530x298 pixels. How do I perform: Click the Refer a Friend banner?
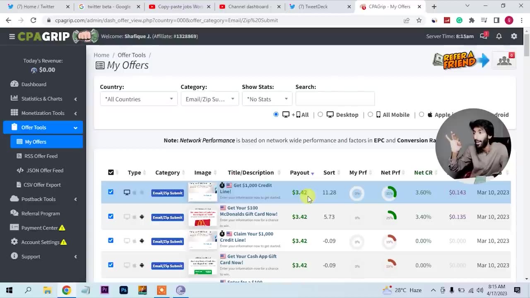point(461,61)
